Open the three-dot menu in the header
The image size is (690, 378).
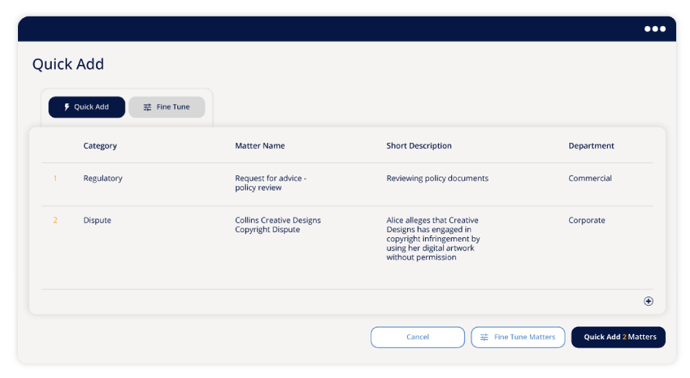pos(655,29)
